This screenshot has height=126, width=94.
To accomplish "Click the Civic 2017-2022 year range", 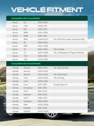I will 42,85.
